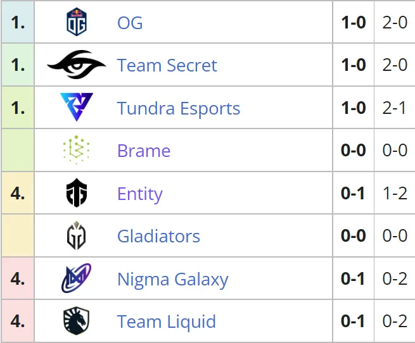Click the Team Liquid horse logo
415x343 pixels.
[76, 321]
